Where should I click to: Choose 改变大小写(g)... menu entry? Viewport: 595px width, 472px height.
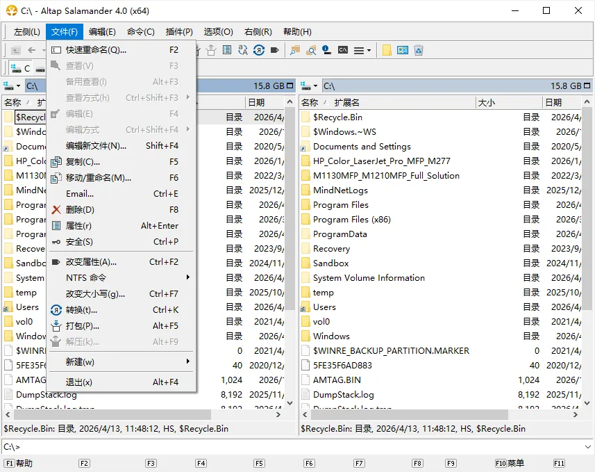pyautogui.click(x=121, y=294)
